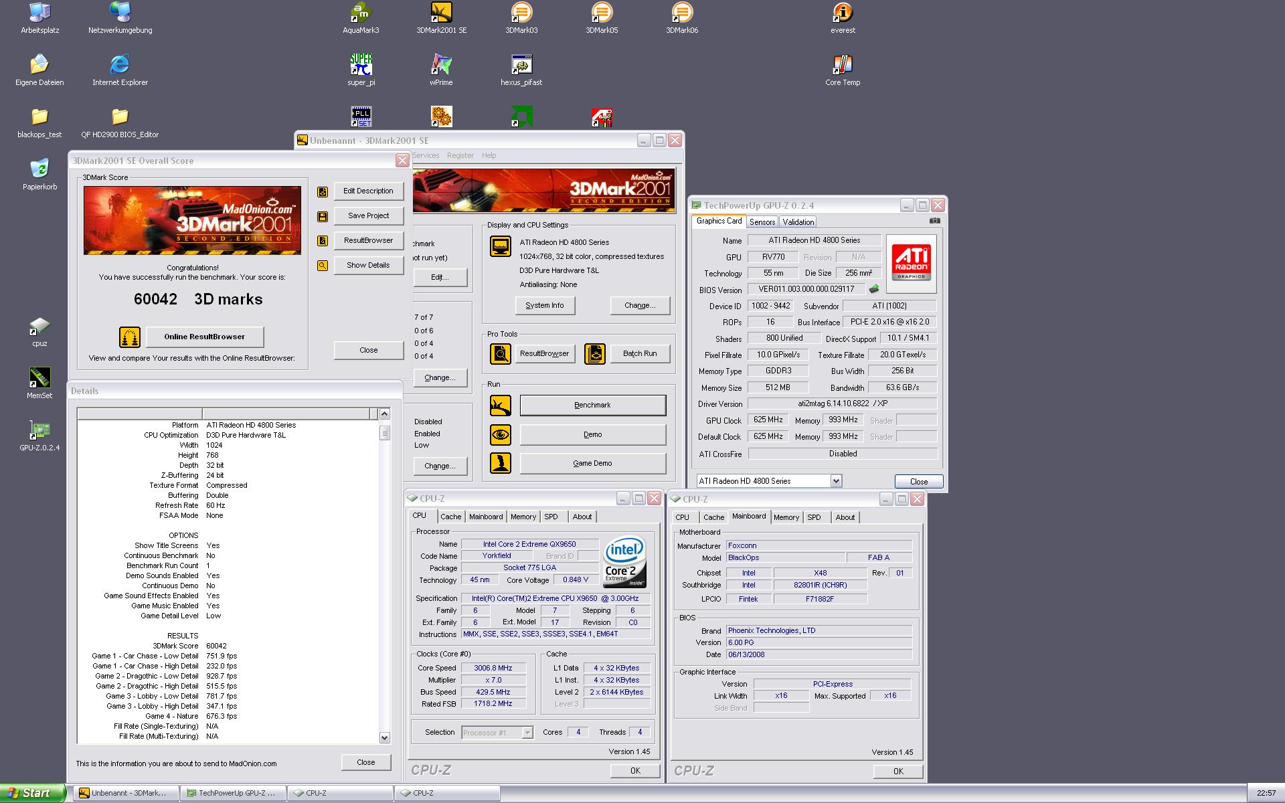Image resolution: width=1285 pixels, height=803 pixels.
Task: Click the Edit Description button
Action: click(x=368, y=191)
